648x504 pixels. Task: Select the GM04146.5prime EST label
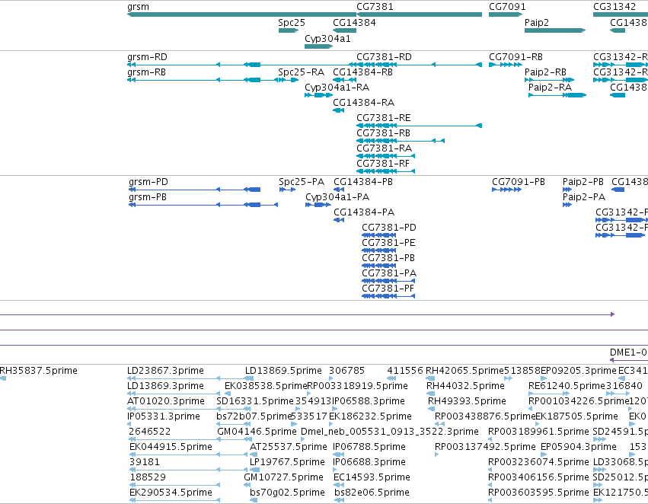point(257,432)
